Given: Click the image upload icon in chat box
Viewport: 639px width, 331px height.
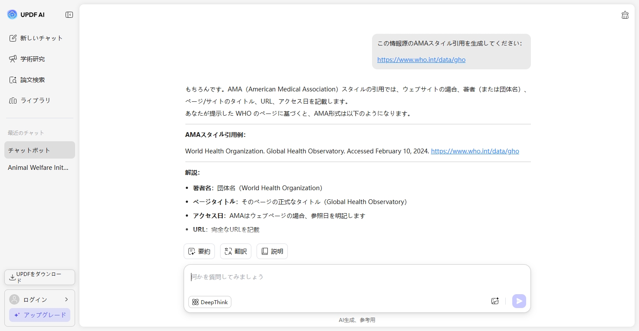Looking at the screenshot, I should click(495, 301).
